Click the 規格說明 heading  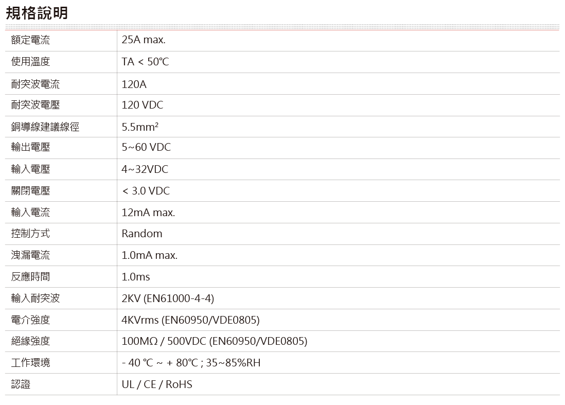37,13
